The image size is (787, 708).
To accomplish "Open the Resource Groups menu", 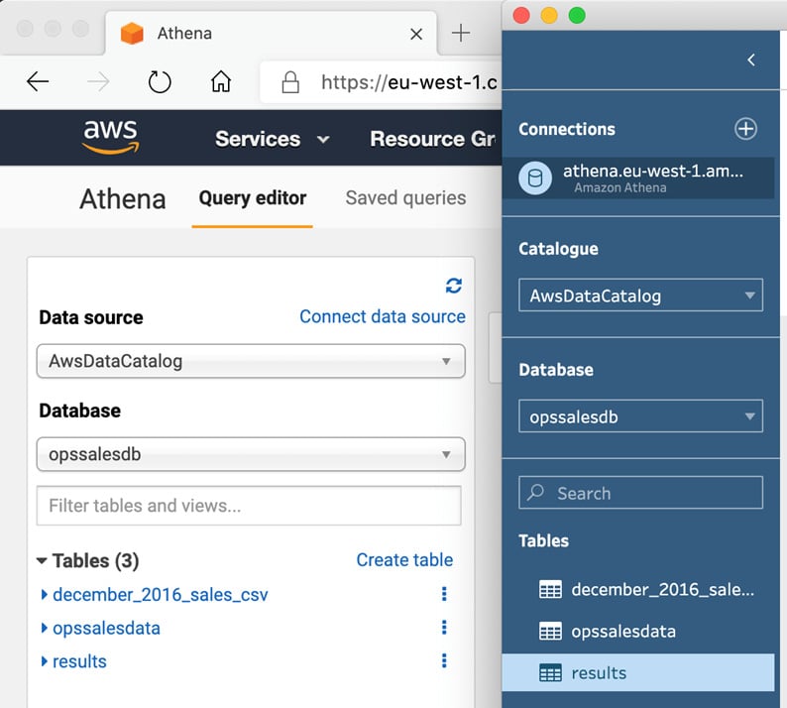I will tap(432, 139).
